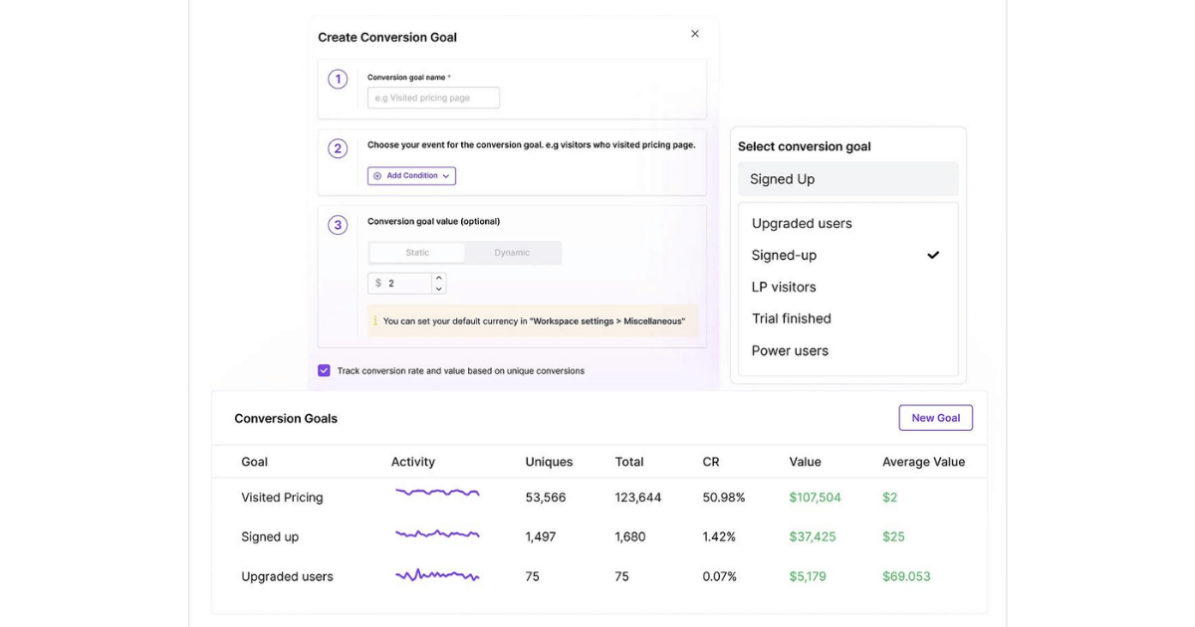Click the Uniques column header
The image size is (1195, 627).
(549, 462)
